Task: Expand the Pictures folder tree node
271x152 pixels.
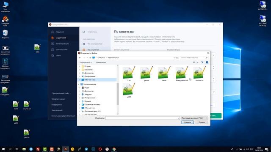Action: 80,66
